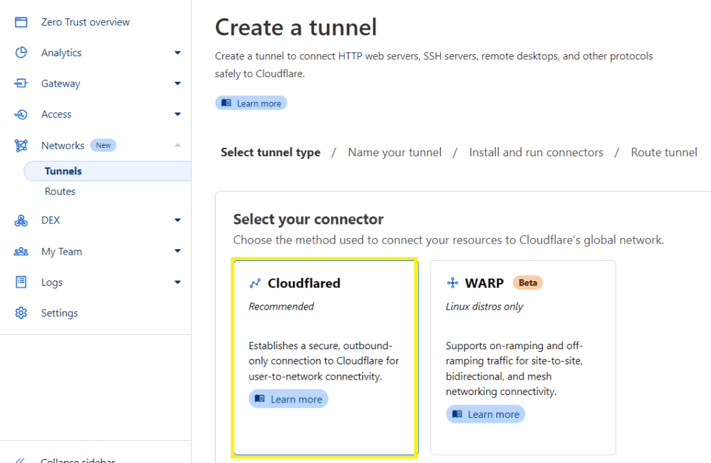This screenshot has height=463, width=711.
Task: Open the Access menu item
Action: [x=56, y=115]
